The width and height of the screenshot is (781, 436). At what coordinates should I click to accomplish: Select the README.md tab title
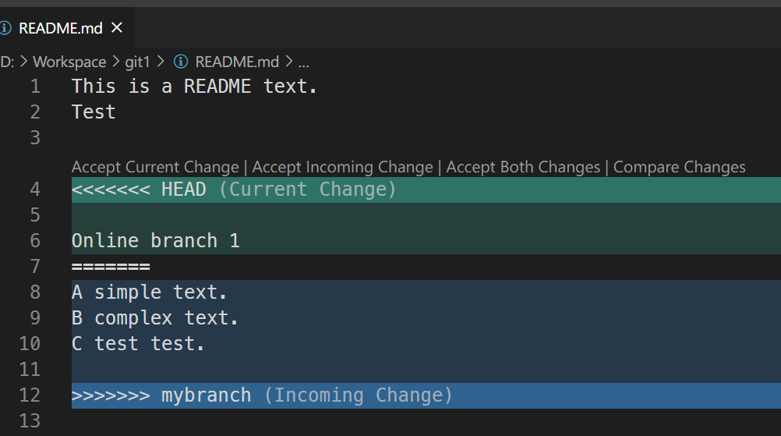click(x=61, y=28)
